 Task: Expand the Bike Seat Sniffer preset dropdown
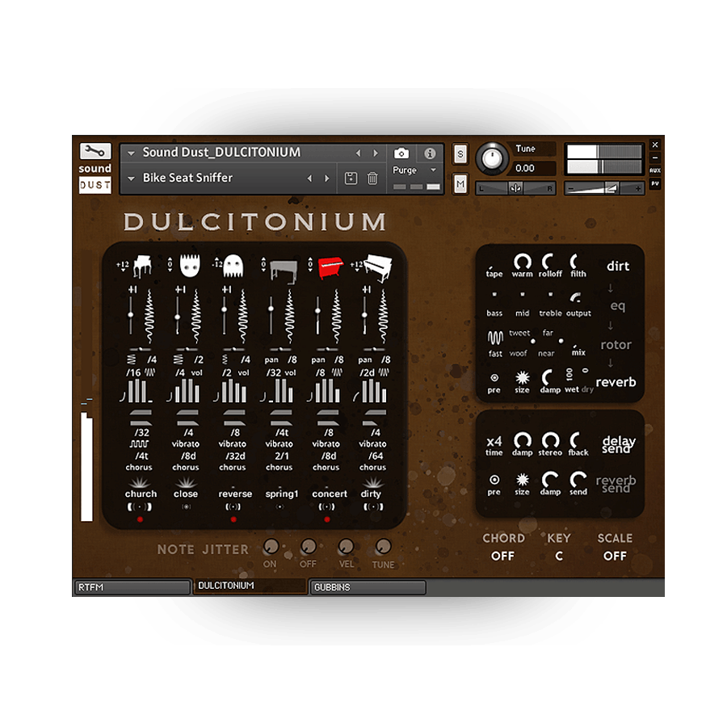point(131,178)
